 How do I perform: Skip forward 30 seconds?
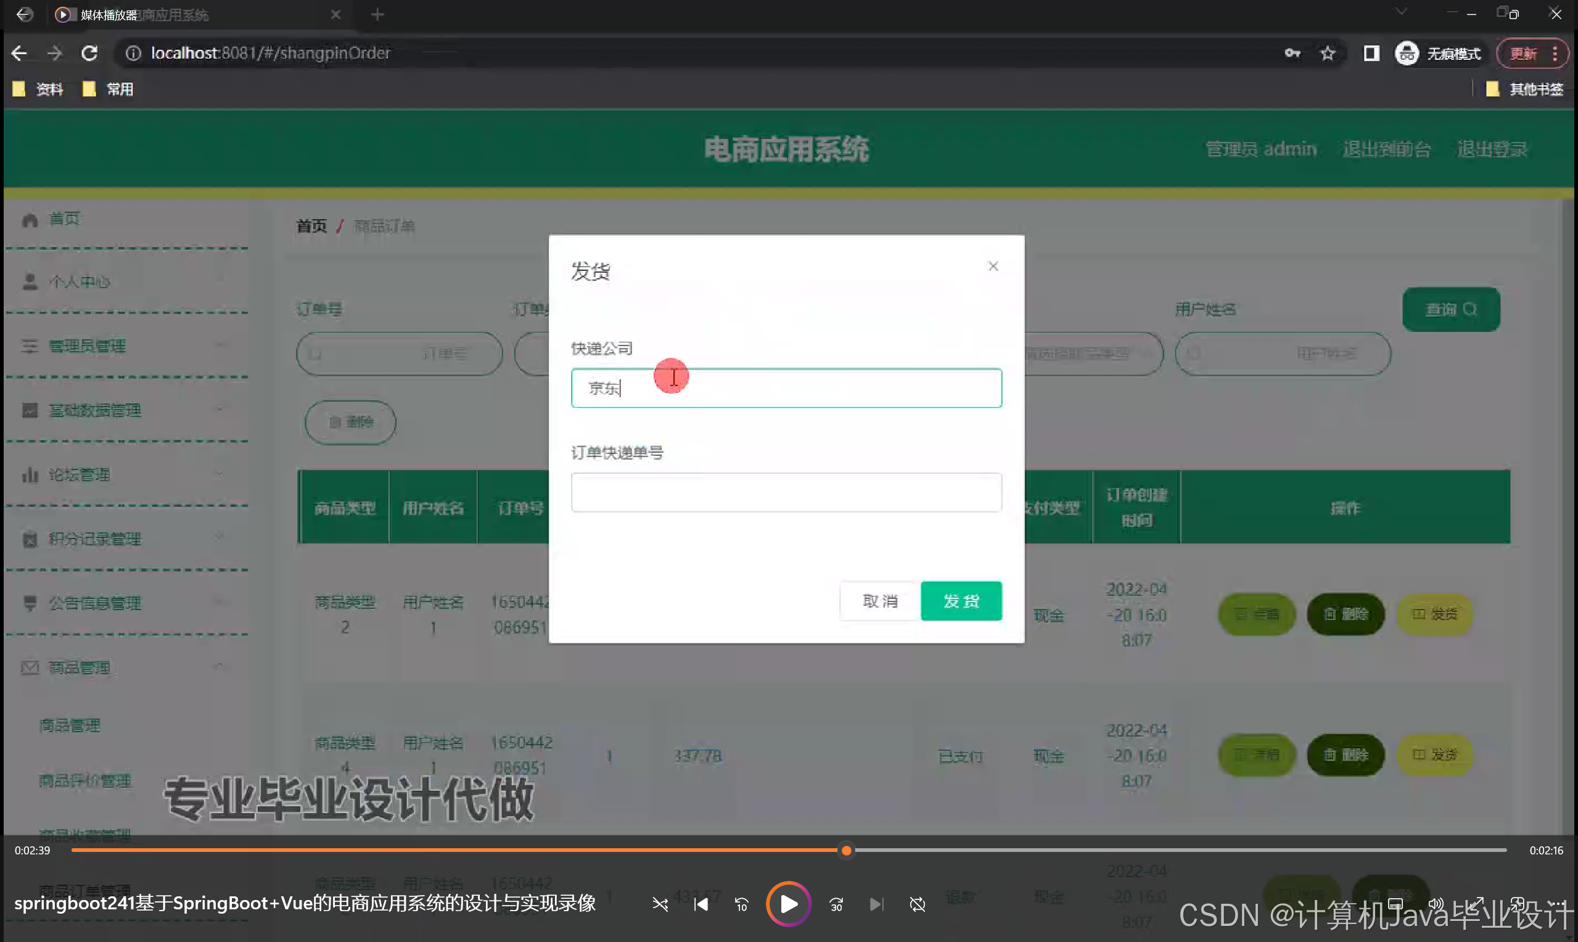point(836,904)
